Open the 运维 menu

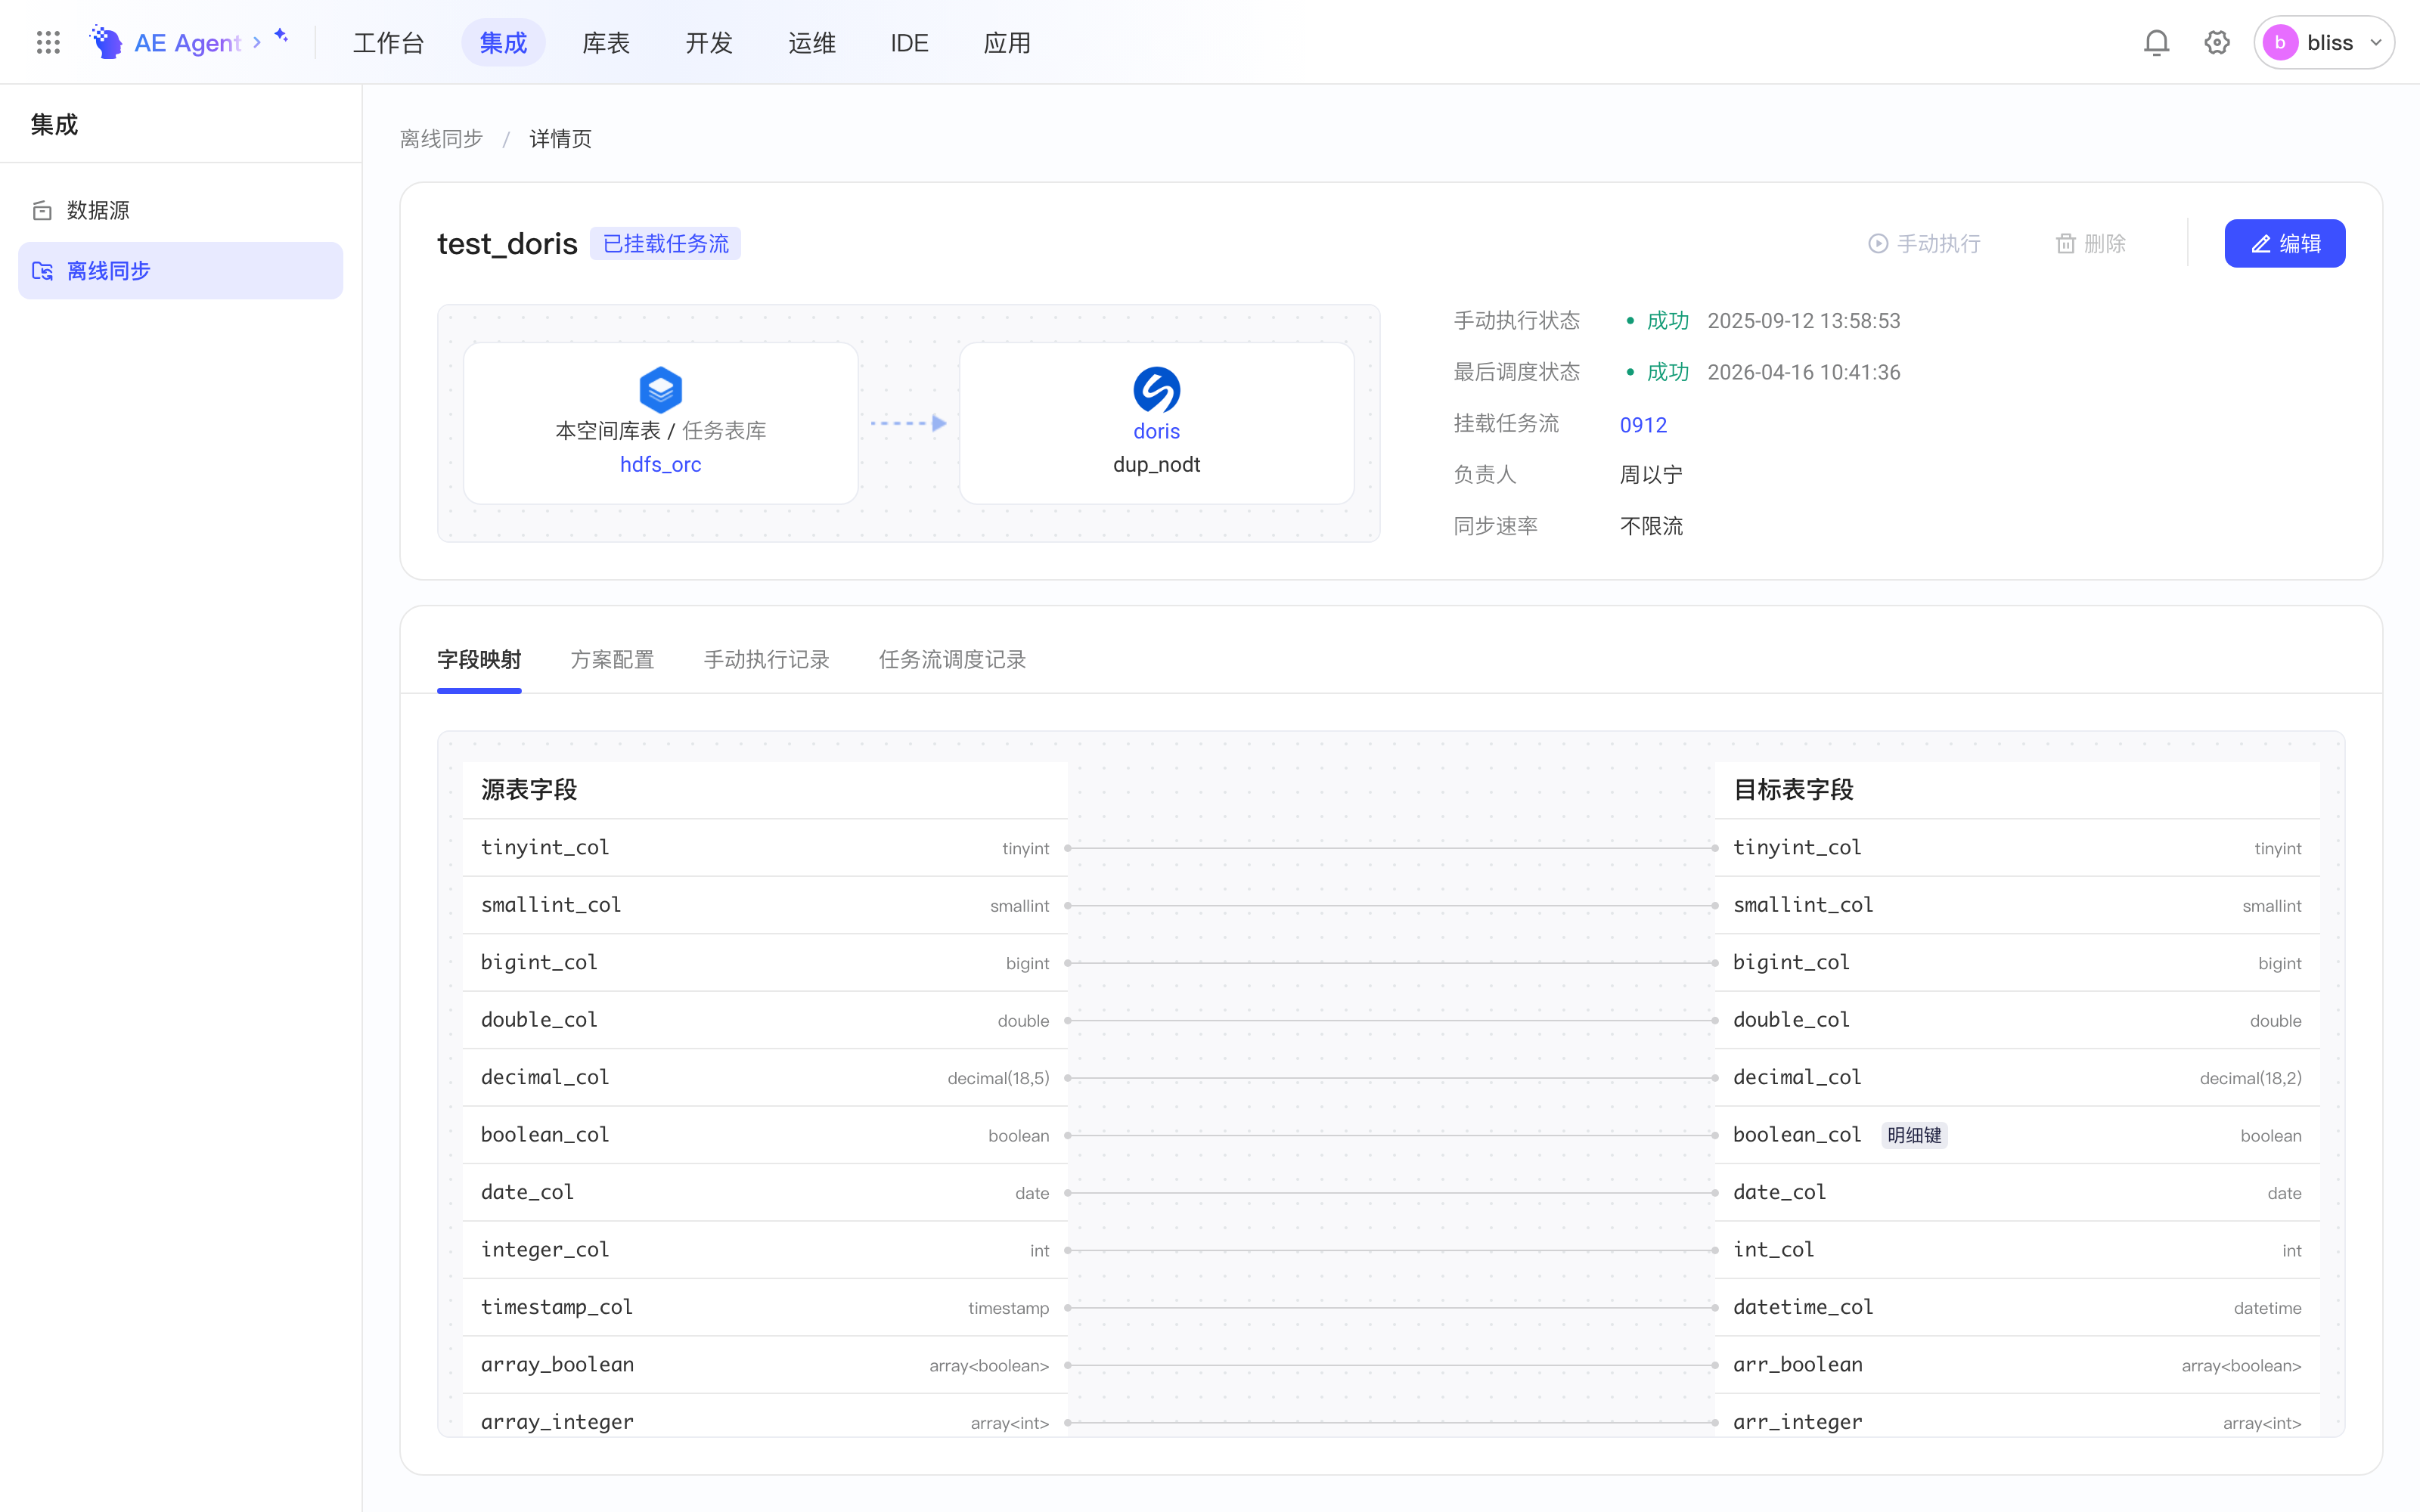812,43
